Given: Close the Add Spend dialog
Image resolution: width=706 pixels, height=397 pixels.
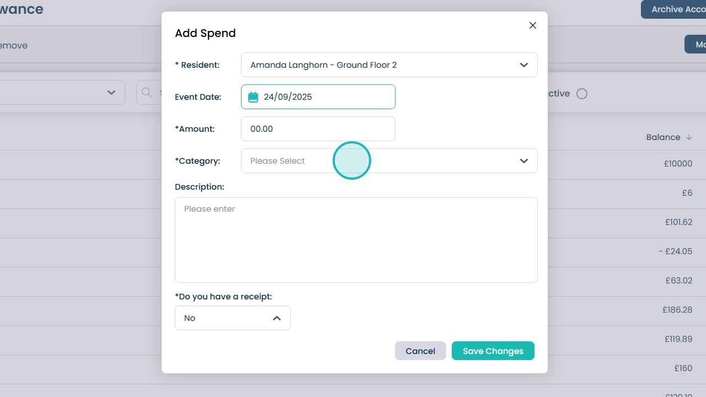Looking at the screenshot, I should coord(532,25).
